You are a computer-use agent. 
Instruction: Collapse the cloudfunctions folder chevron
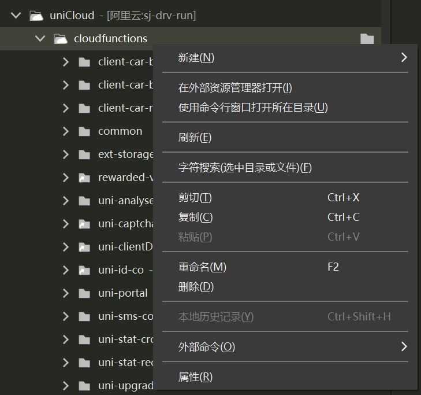[x=40, y=39]
